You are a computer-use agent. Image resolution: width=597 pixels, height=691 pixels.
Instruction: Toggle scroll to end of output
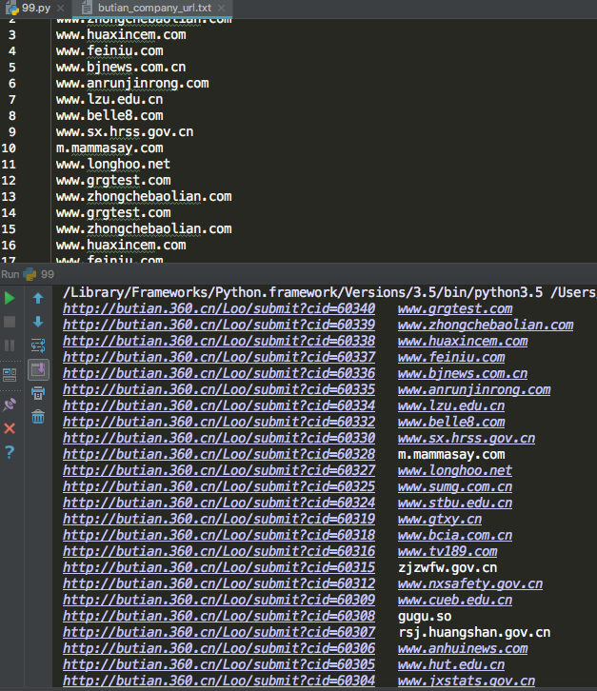click(x=38, y=369)
